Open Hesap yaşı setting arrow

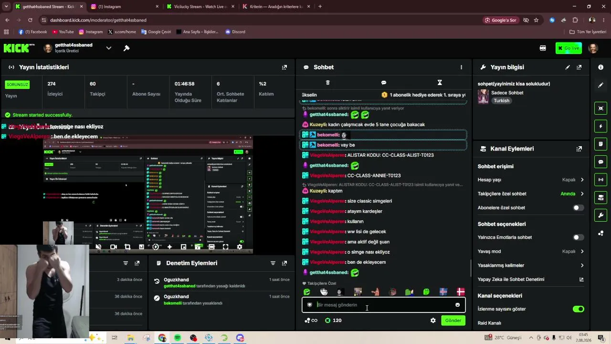pyautogui.click(x=582, y=180)
